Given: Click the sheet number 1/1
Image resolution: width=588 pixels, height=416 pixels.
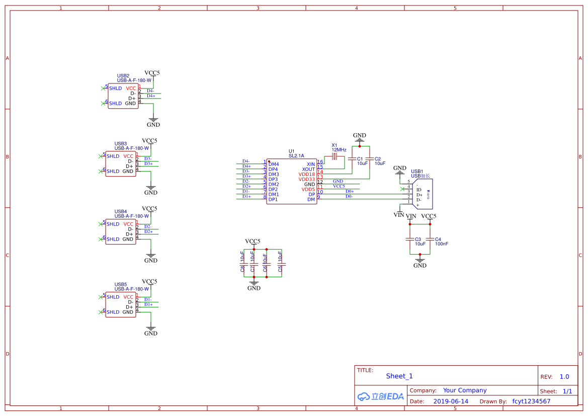Looking at the screenshot, I should coord(567,391).
